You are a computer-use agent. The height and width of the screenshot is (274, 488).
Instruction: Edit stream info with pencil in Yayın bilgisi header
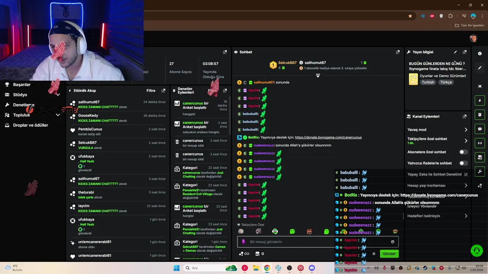455,52
